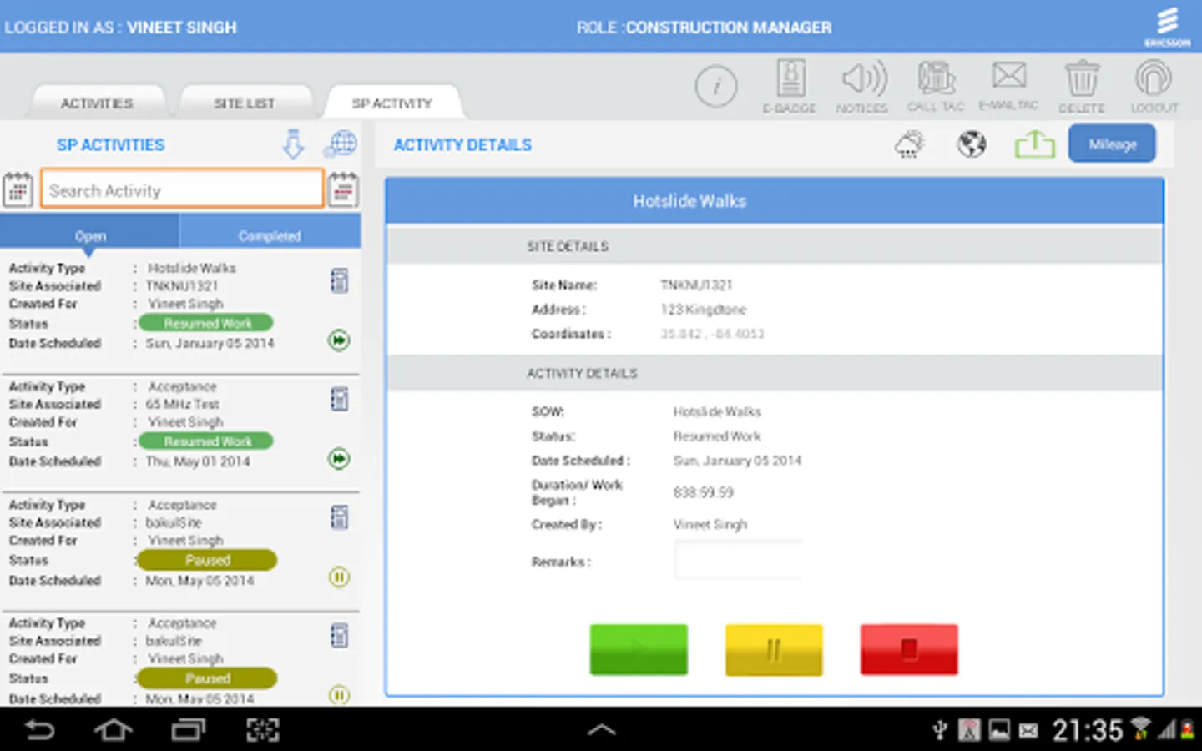Open the weather cloud icon

(910, 144)
